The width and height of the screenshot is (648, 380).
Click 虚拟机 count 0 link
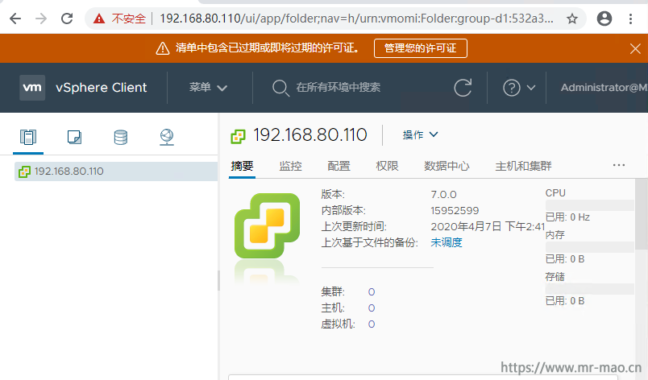pos(372,324)
